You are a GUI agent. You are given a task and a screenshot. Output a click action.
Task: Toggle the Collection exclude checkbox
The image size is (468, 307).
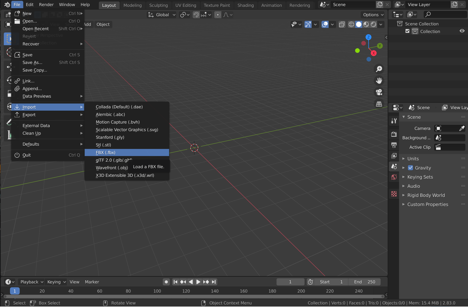(x=407, y=31)
